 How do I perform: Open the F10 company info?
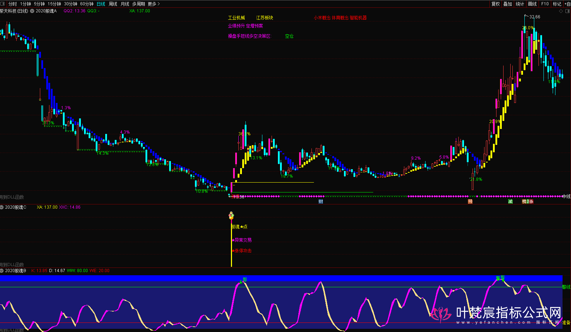click(x=545, y=4)
